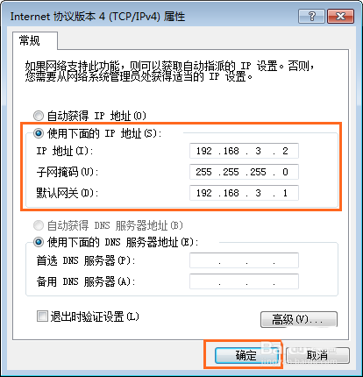Open 高级 advanced settings button
363x377 pixels.
pos(299,319)
